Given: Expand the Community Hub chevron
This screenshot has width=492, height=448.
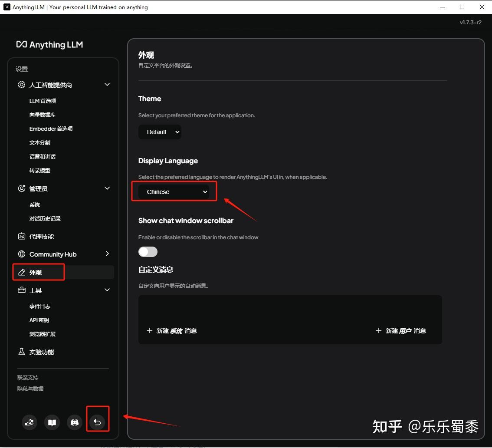Looking at the screenshot, I should pyautogui.click(x=107, y=254).
